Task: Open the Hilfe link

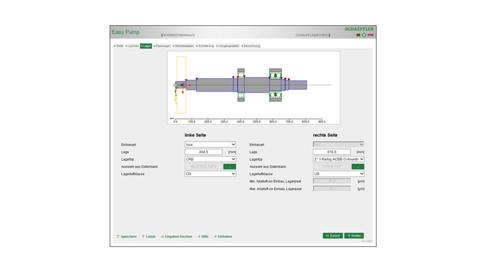Action: pos(203,236)
